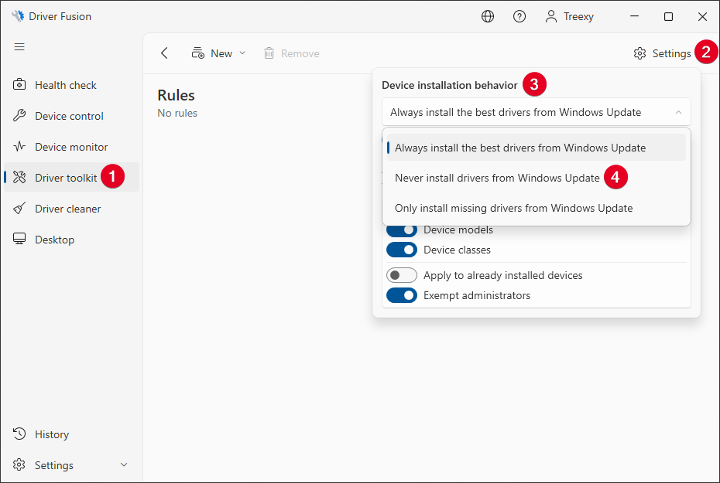Open the New rule dropdown
This screenshot has height=483, width=720.
[x=218, y=53]
